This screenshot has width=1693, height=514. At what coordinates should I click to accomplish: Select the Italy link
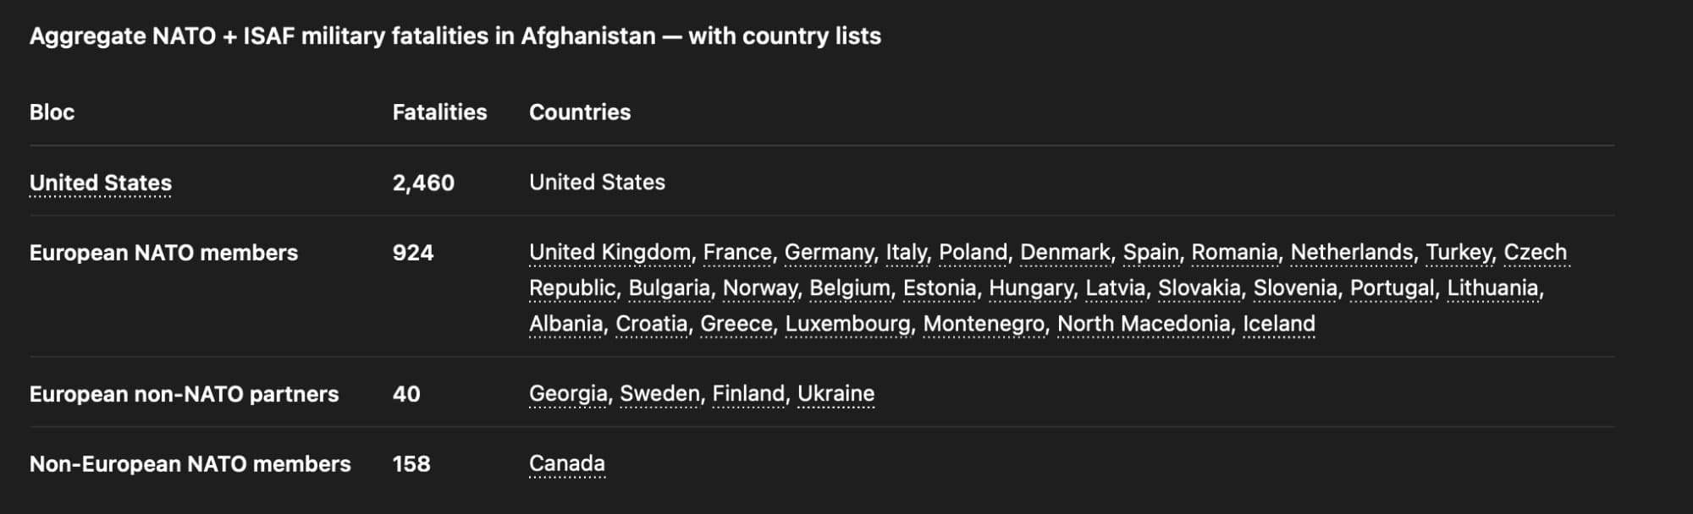coord(906,252)
